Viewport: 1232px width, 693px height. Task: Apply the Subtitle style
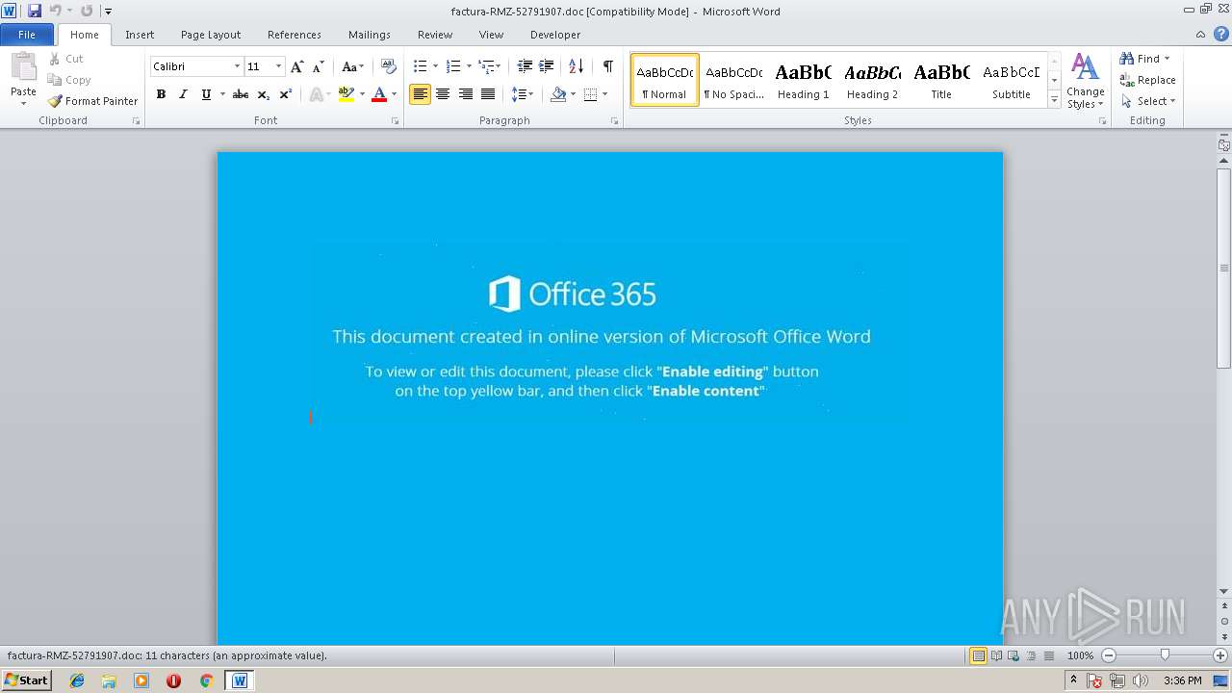click(x=1011, y=80)
